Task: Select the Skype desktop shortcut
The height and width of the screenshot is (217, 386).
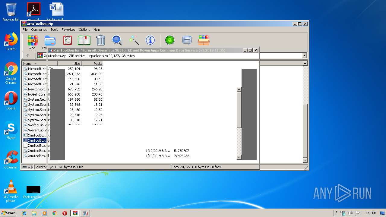Action: (11, 130)
